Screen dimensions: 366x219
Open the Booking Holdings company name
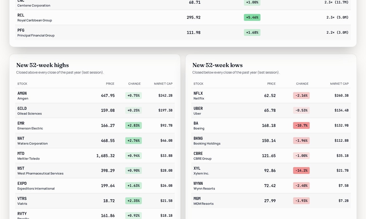tap(207, 143)
